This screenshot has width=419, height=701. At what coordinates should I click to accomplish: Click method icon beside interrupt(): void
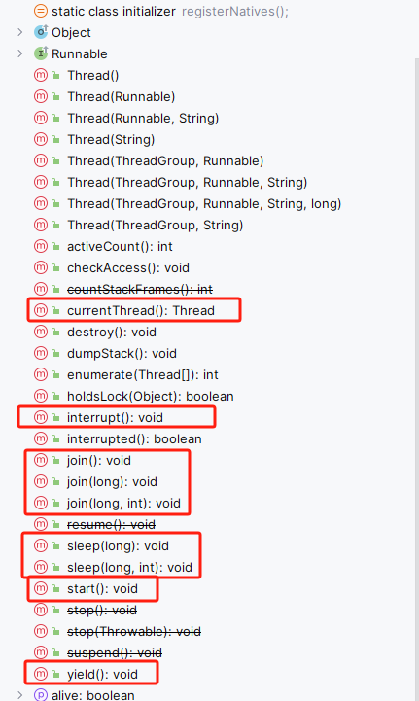point(41,417)
